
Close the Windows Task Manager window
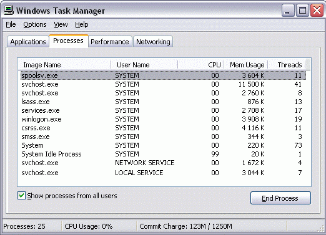coord(317,11)
